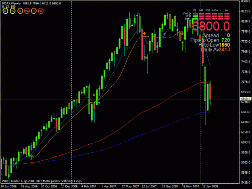Screen dimensions: 252x189
Task: Click the 27 May 2007 date on time axis
Action: [x=130, y=186]
